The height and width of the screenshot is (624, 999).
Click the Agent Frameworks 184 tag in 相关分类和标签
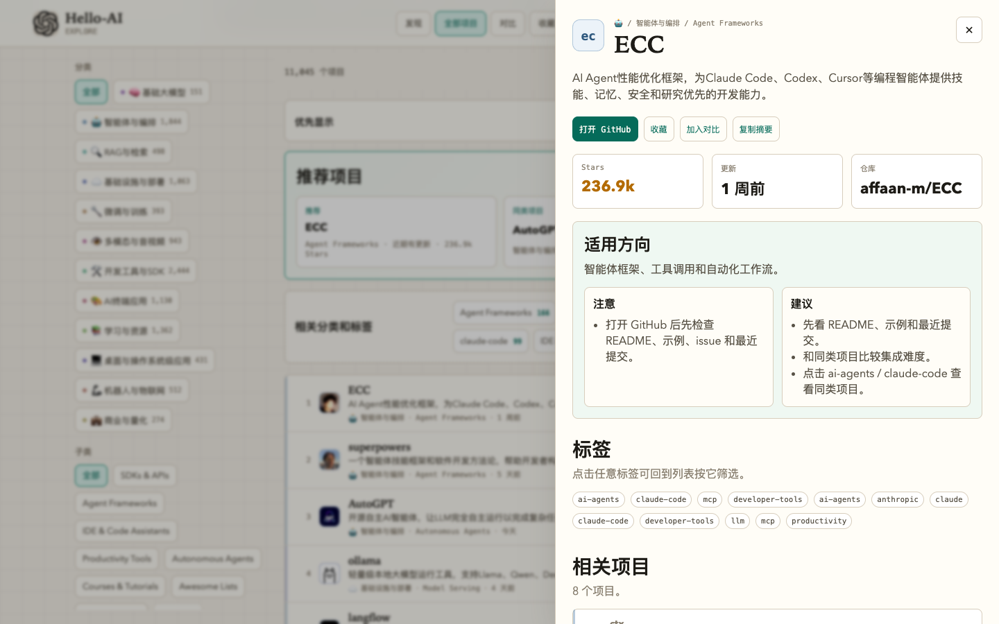coord(504,313)
